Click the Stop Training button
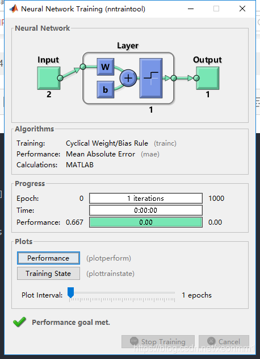 click(158, 341)
